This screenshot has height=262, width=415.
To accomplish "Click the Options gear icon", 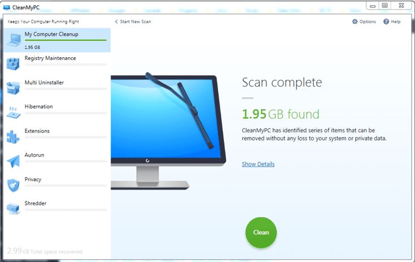I will click(x=355, y=22).
